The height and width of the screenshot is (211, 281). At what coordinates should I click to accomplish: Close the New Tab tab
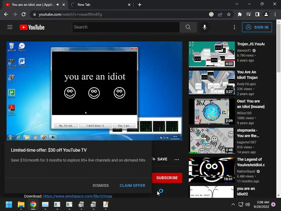point(129,5)
